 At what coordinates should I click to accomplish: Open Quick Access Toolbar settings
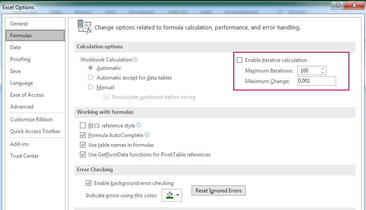35,131
